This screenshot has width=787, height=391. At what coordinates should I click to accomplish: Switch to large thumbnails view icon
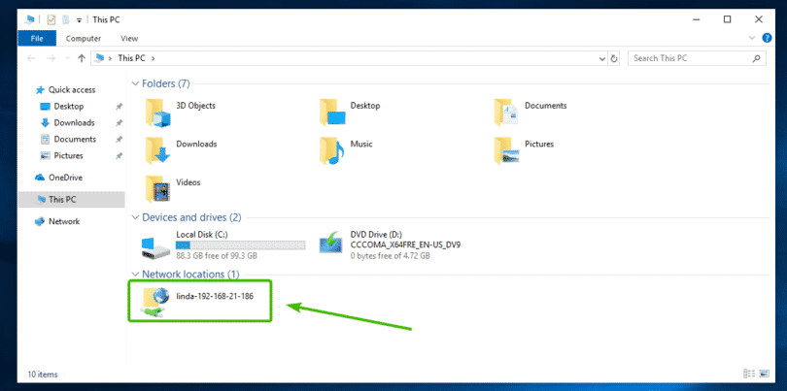point(765,374)
